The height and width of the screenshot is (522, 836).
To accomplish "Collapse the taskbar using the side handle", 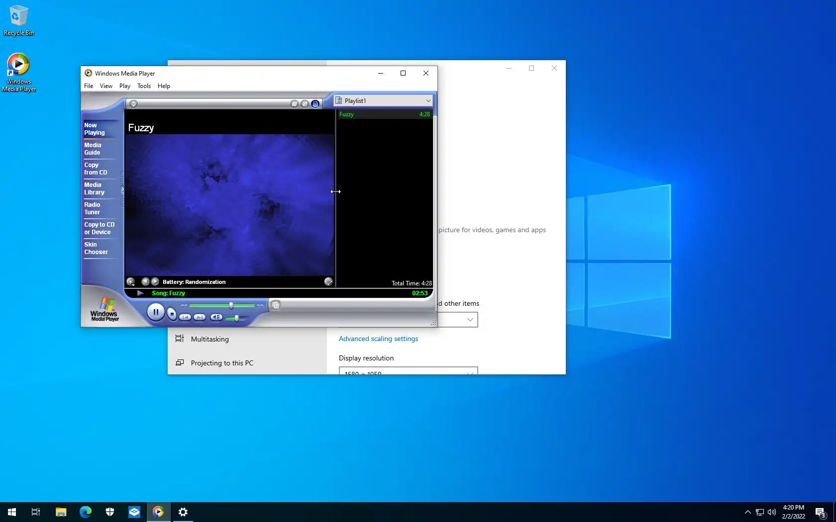I will (x=122, y=189).
